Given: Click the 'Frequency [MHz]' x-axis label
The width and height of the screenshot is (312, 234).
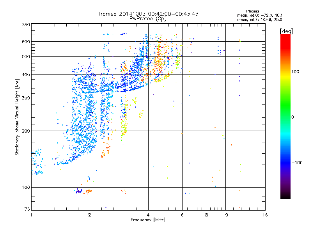Looking at the screenshot, I should tap(148, 220).
